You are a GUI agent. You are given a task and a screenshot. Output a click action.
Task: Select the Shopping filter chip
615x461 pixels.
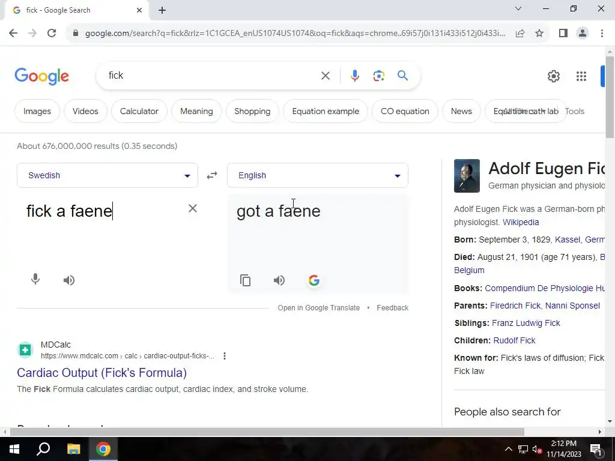click(252, 111)
